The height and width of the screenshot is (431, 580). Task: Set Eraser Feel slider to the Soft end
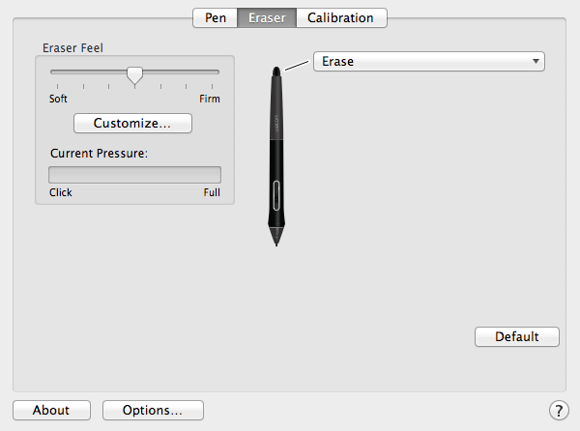tap(57, 72)
